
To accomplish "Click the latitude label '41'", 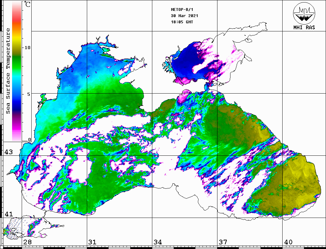I will coord(8,214).
